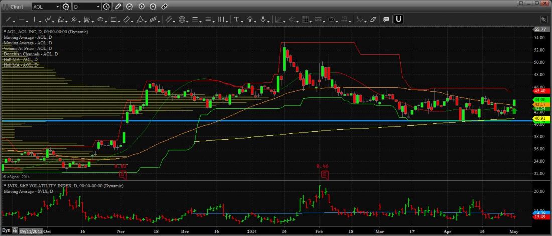Screen dimensions: 552x236
Task: Click the Chart window title label
Action: click(17, 7)
